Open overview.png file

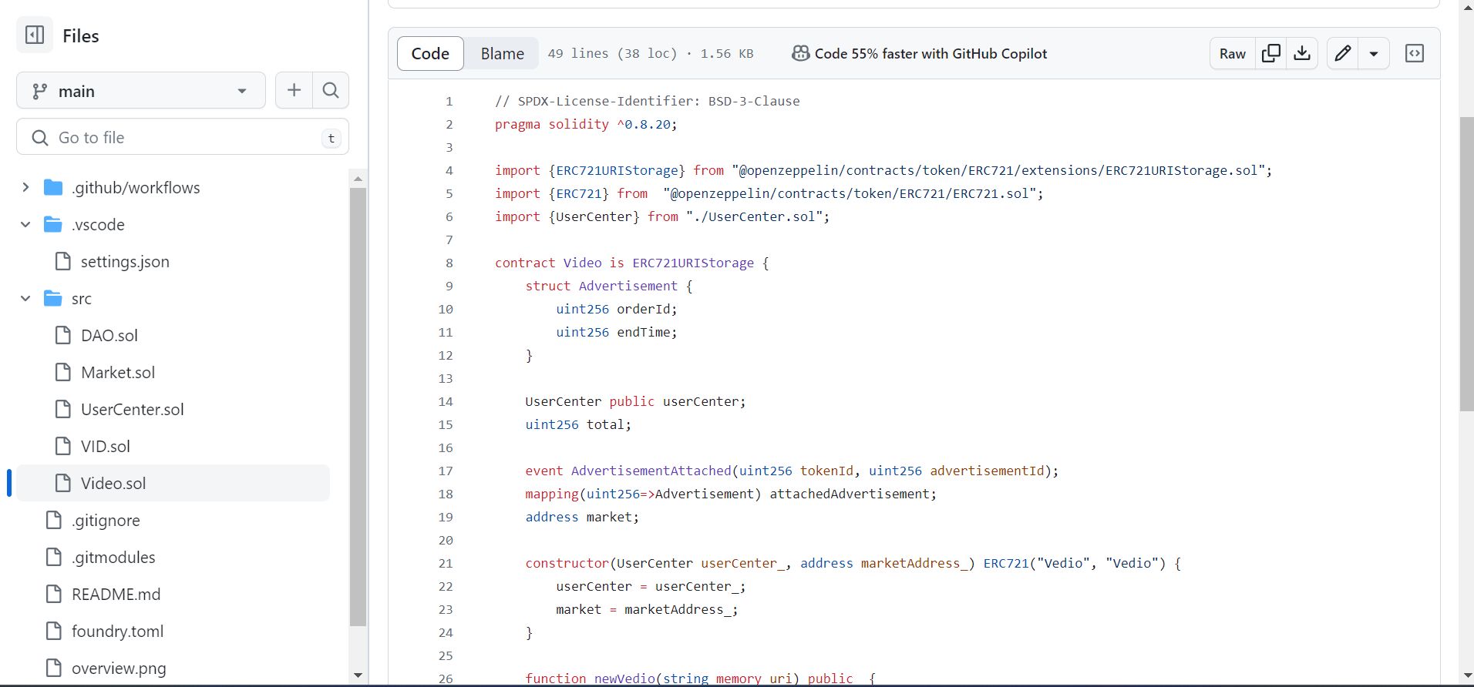[x=119, y=668]
